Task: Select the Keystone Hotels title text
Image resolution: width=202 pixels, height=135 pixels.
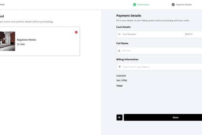Action: pos(26,40)
